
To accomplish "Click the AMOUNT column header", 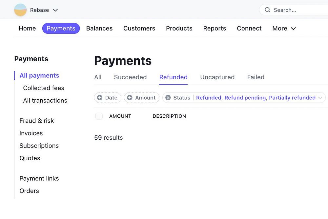I will tap(120, 116).
